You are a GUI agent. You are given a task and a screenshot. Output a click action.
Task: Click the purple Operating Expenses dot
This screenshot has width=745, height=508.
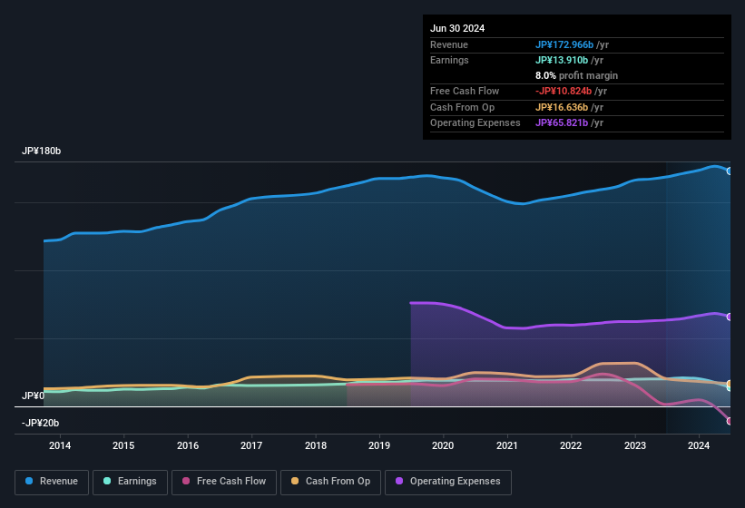(x=400, y=482)
